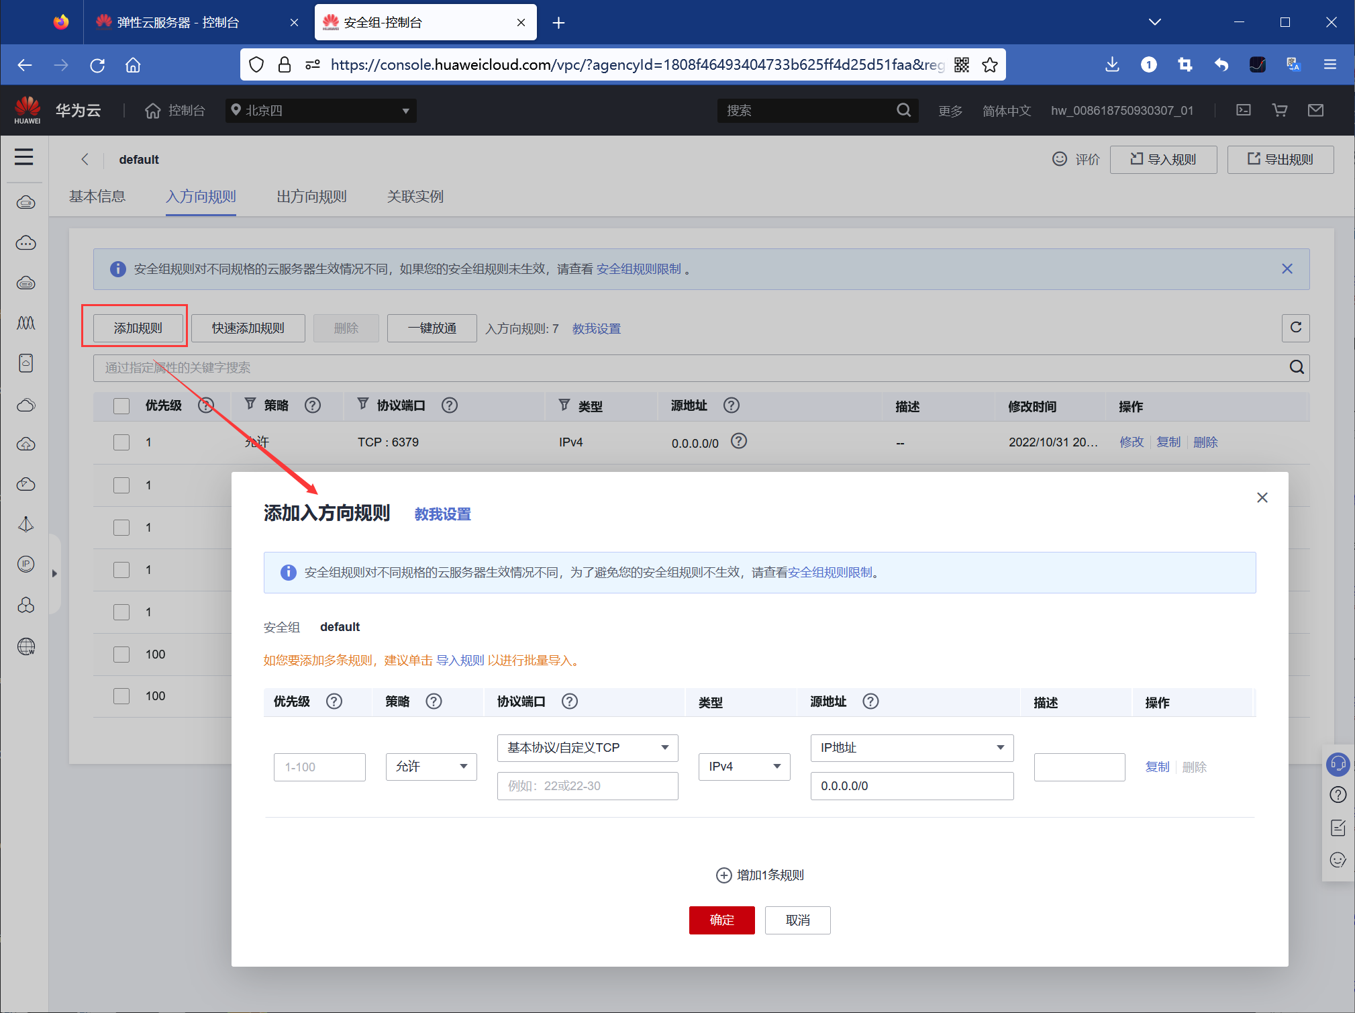Click the mail envelope icon in header
Screen dimensions: 1355x1013
tap(1316, 110)
